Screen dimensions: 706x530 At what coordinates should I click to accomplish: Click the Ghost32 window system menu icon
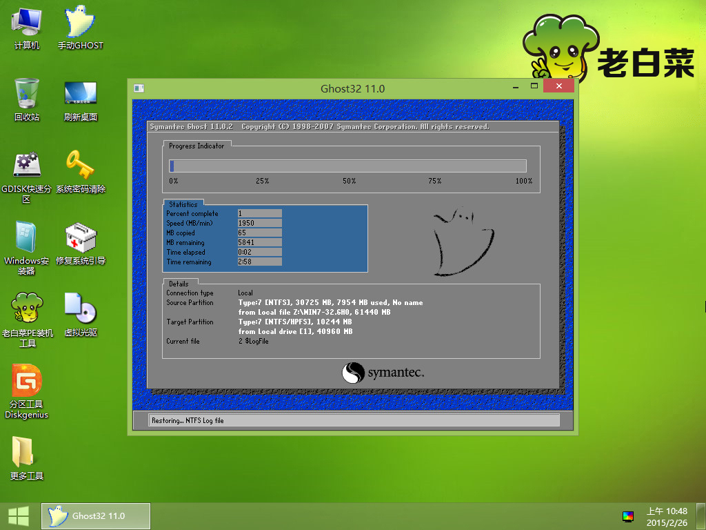coord(139,88)
